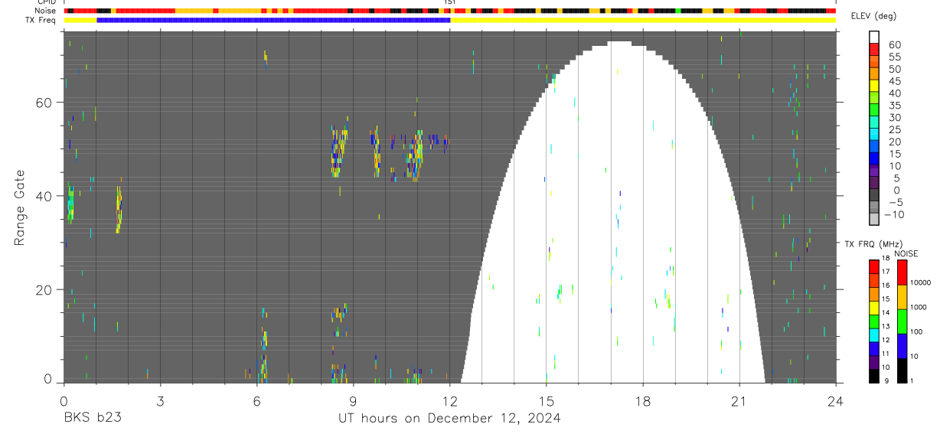
Task: Click the '3' tick on the UT hours axis
Action: tap(160, 400)
